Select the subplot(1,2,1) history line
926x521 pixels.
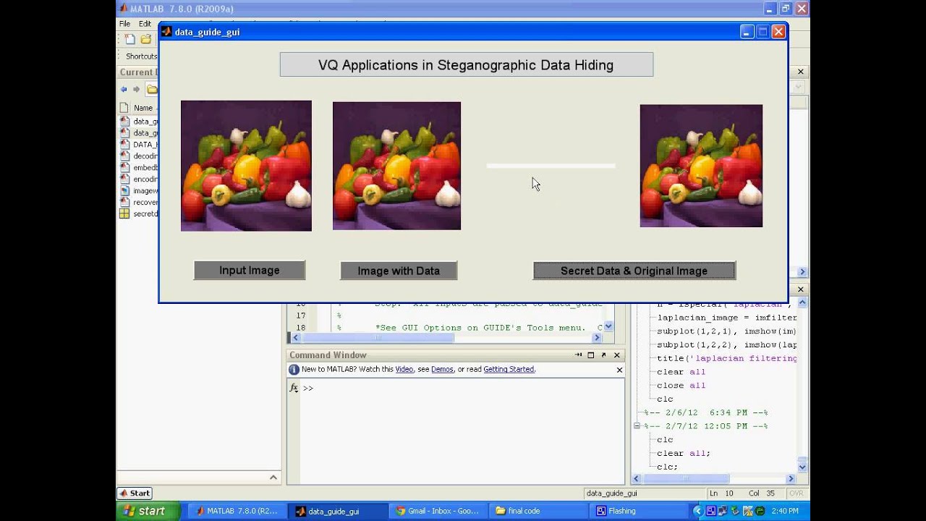tap(726, 331)
